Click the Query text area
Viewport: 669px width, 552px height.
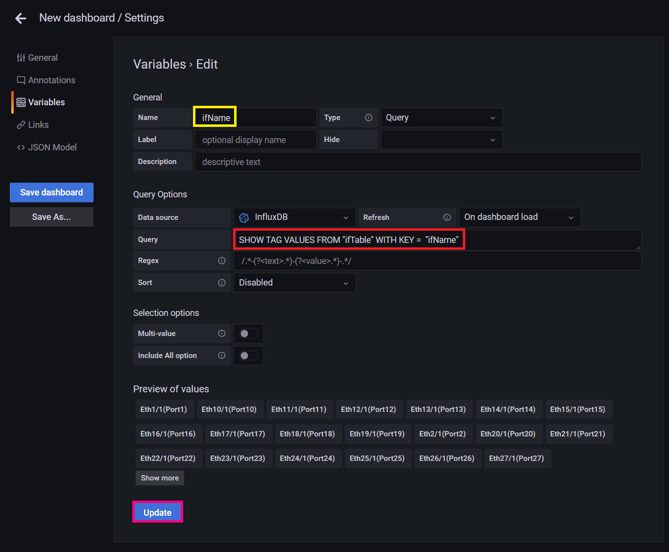[x=437, y=240]
